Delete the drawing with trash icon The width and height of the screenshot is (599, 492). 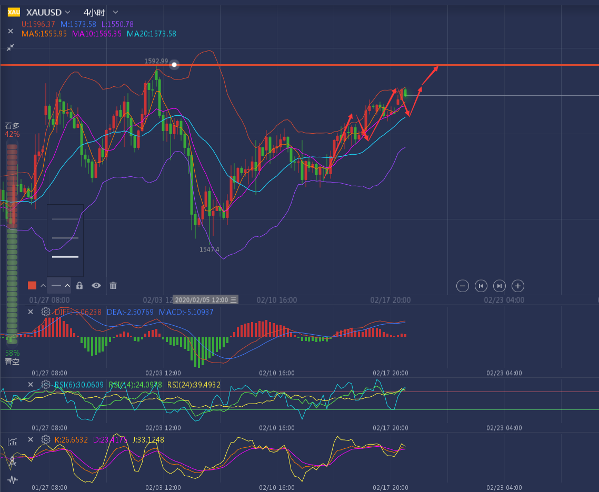click(x=113, y=285)
